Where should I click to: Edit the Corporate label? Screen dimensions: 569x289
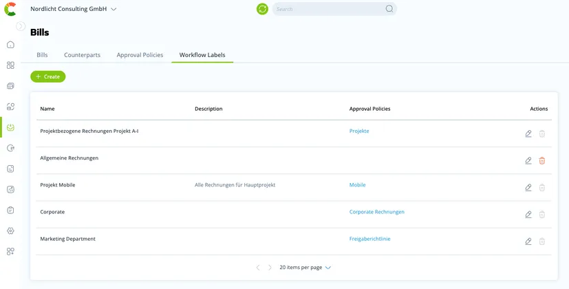pos(528,214)
